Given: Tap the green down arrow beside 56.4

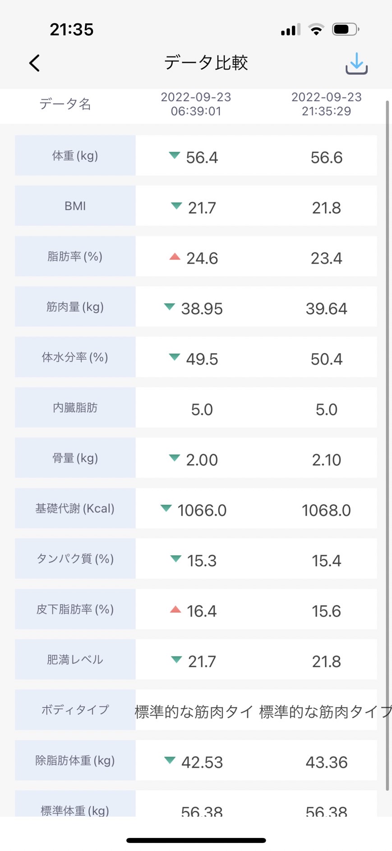Looking at the screenshot, I should pyautogui.click(x=174, y=155).
